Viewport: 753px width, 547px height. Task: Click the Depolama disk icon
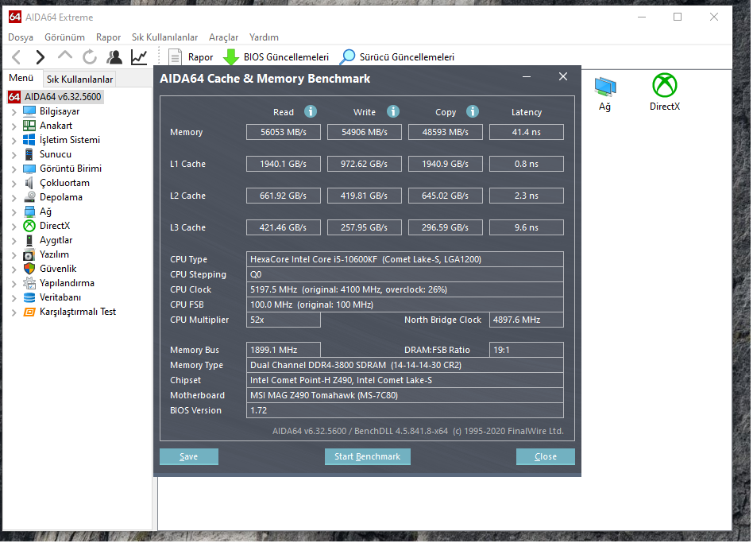[x=29, y=197]
